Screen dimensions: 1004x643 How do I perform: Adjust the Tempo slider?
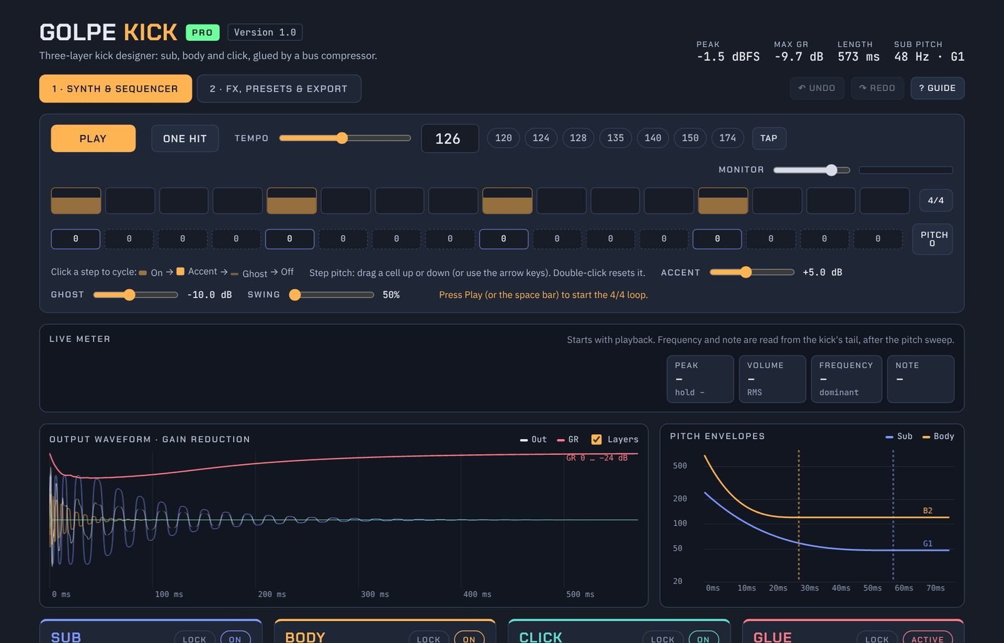tap(344, 138)
